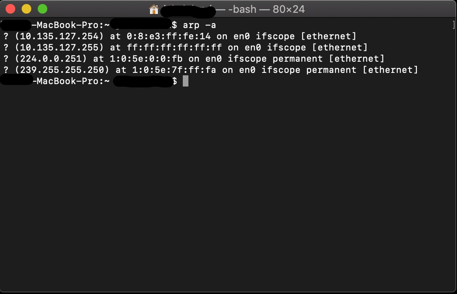Close the Terminal window with red button
Screen dimensions: 457x294
point(11,9)
